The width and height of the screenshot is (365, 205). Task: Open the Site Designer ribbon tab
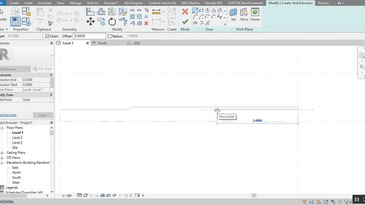click(133, 3)
